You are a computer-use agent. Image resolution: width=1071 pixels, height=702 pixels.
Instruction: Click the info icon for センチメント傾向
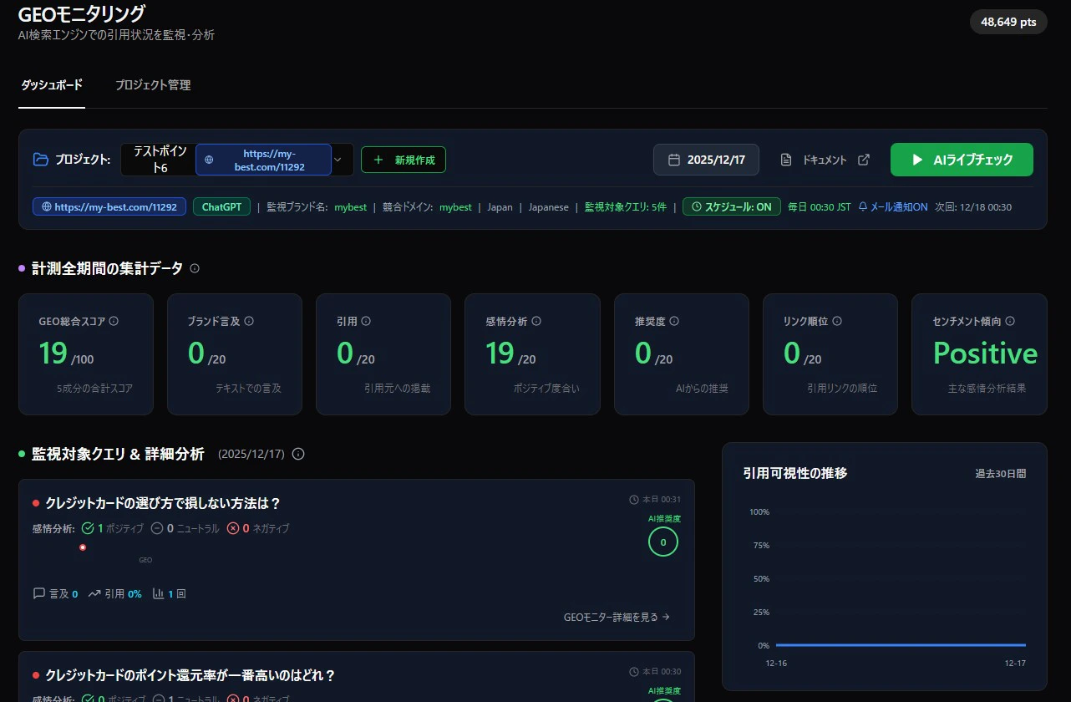click(1010, 321)
